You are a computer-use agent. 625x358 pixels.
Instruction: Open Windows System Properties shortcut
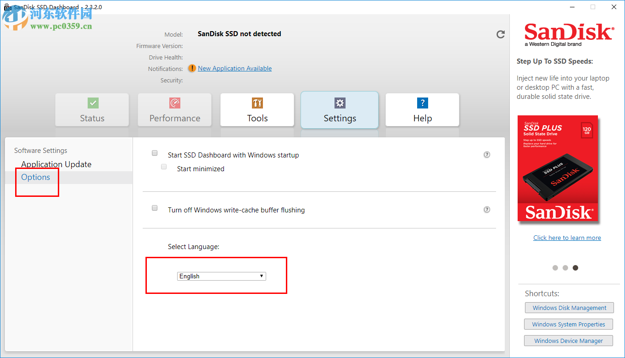pos(569,325)
